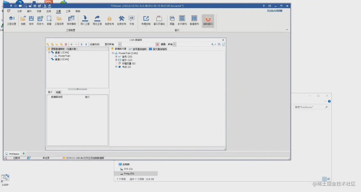The width and height of the screenshot is (361, 192).
Task: Select the Workspace tab
Action: click(12, 154)
